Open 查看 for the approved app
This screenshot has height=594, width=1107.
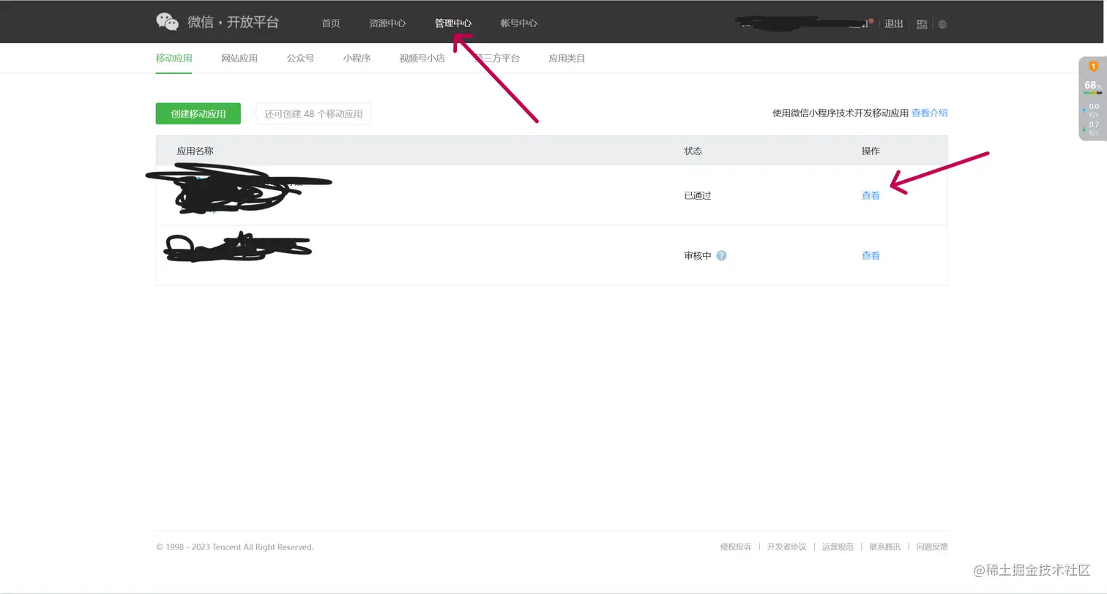click(871, 195)
